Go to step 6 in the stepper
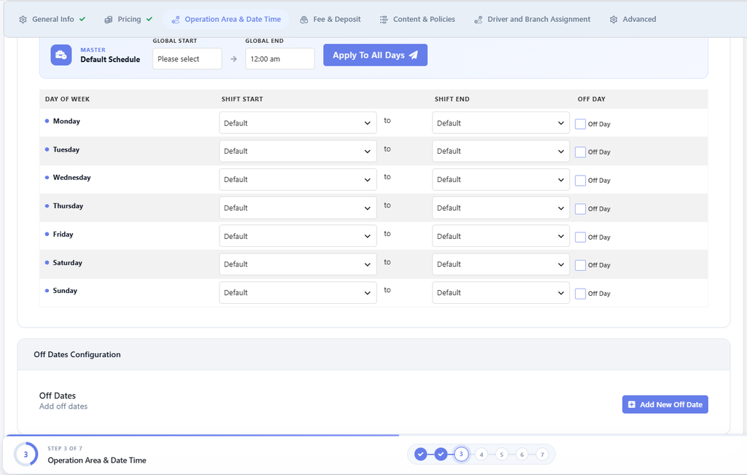Image resolution: width=747 pixels, height=475 pixels. [x=522, y=455]
